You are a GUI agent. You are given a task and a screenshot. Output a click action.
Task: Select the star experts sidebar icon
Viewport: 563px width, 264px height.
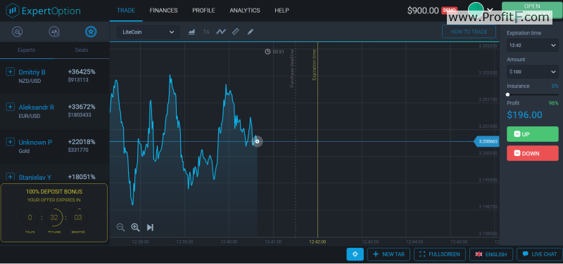pyautogui.click(x=91, y=32)
